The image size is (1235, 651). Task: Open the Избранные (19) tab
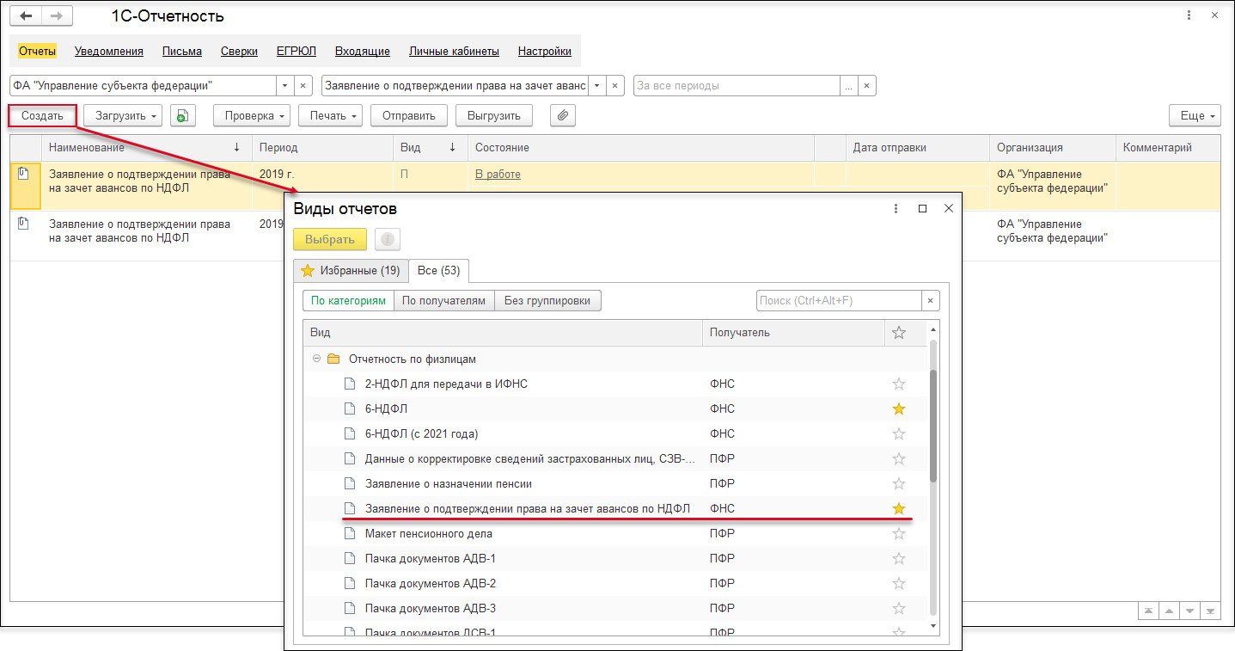click(x=350, y=270)
